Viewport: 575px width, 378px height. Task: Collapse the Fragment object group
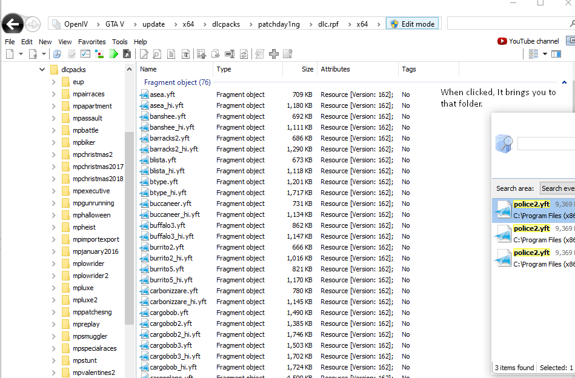564,82
